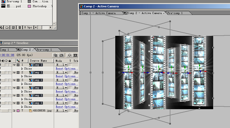Click the current time 0:00:01:08 display
This screenshot has height=128, width=230.
[x=7, y=55]
